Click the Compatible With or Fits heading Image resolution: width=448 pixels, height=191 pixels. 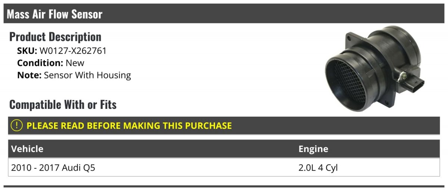coord(63,105)
